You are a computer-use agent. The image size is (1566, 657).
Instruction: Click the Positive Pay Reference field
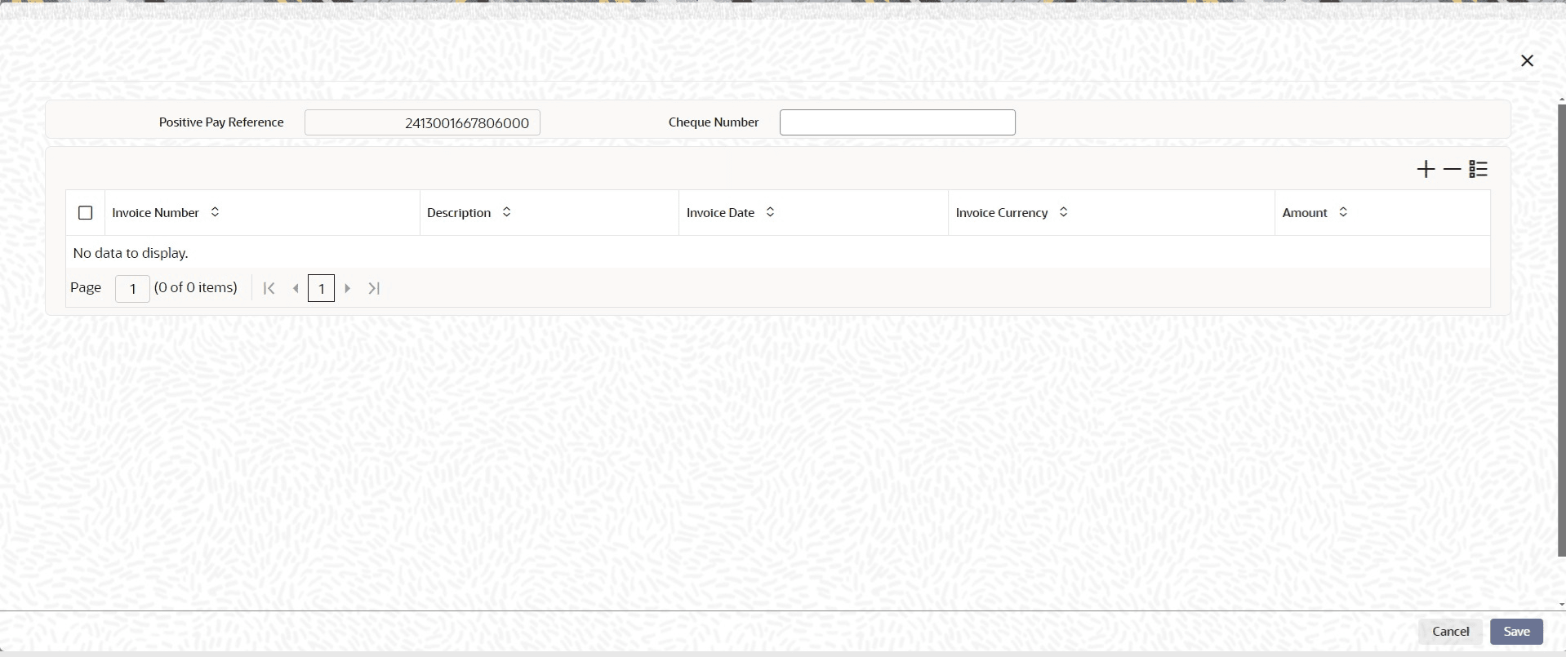coord(422,122)
